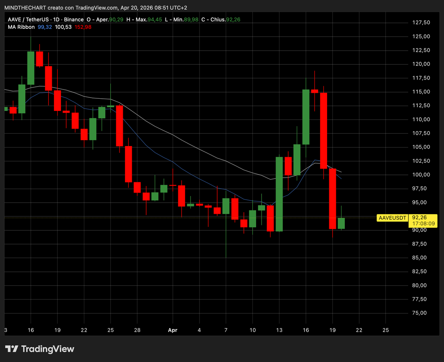Click the 7 date label on time axis

click(x=226, y=330)
